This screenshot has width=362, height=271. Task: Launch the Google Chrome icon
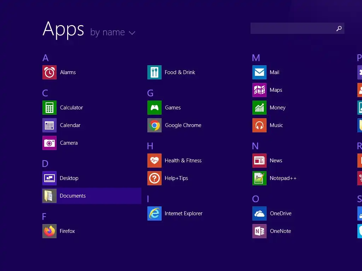click(154, 125)
